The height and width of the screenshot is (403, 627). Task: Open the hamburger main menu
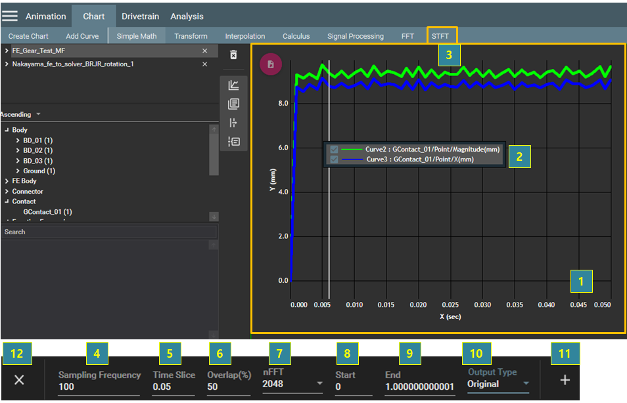tap(10, 16)
